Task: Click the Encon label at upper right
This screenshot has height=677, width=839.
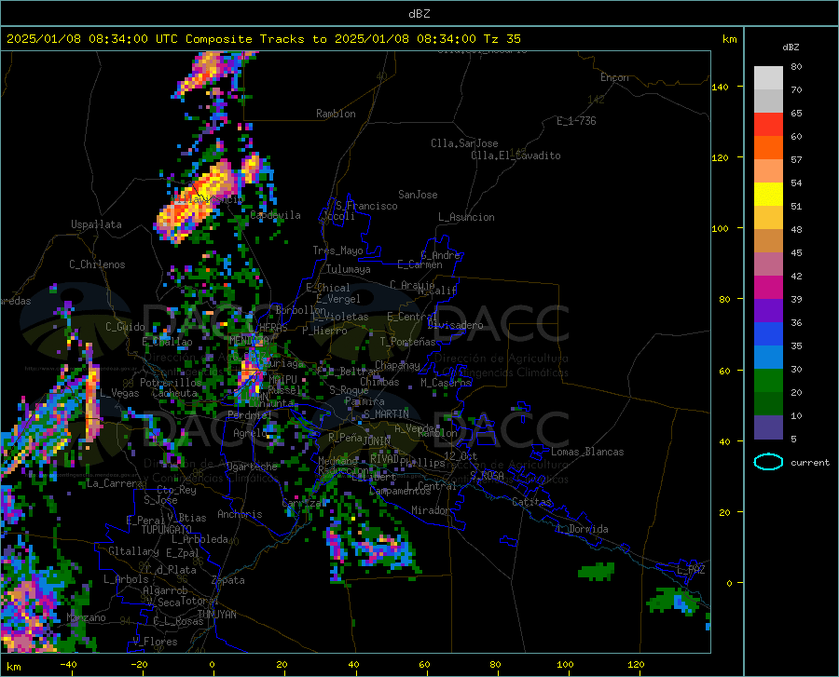Action: (x=614, y=77)
